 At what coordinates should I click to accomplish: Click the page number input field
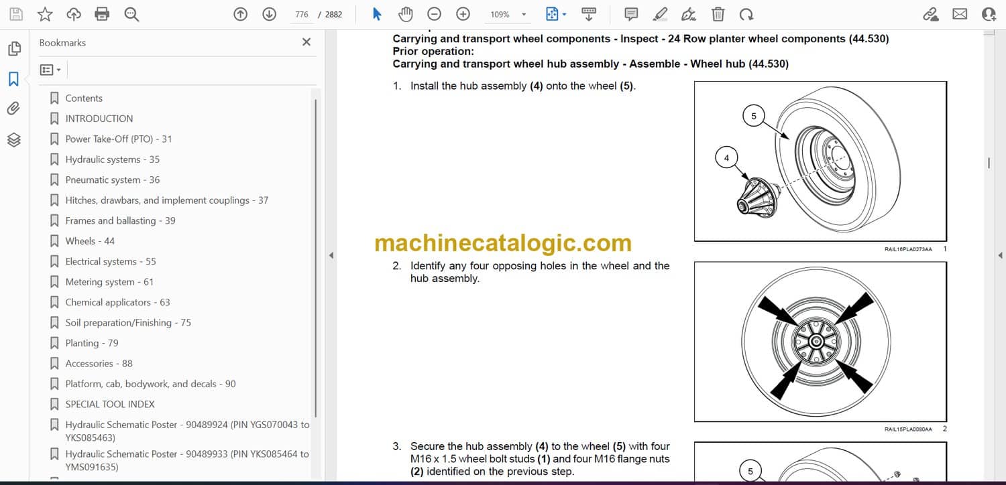pyautogui.click(x=302, y=14)
